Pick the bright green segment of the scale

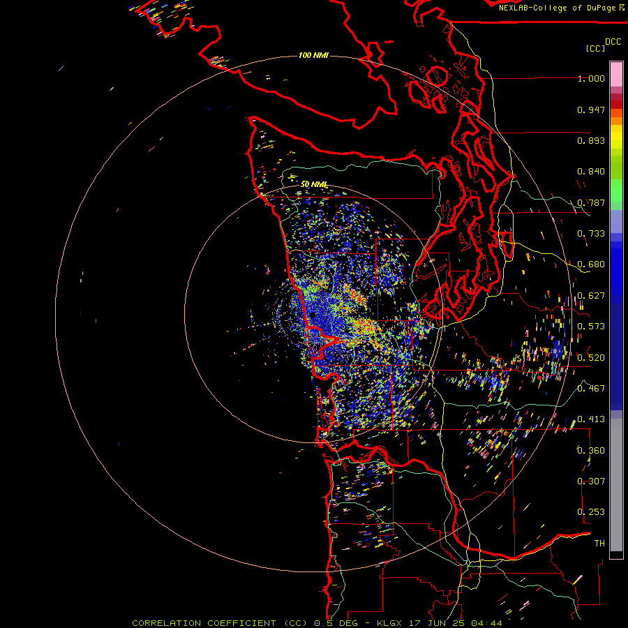[x=616, y=190]
